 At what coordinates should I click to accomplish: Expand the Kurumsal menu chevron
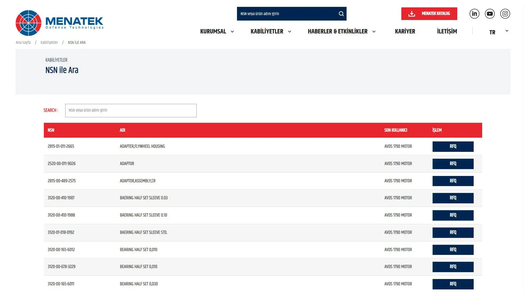(232, 32)
